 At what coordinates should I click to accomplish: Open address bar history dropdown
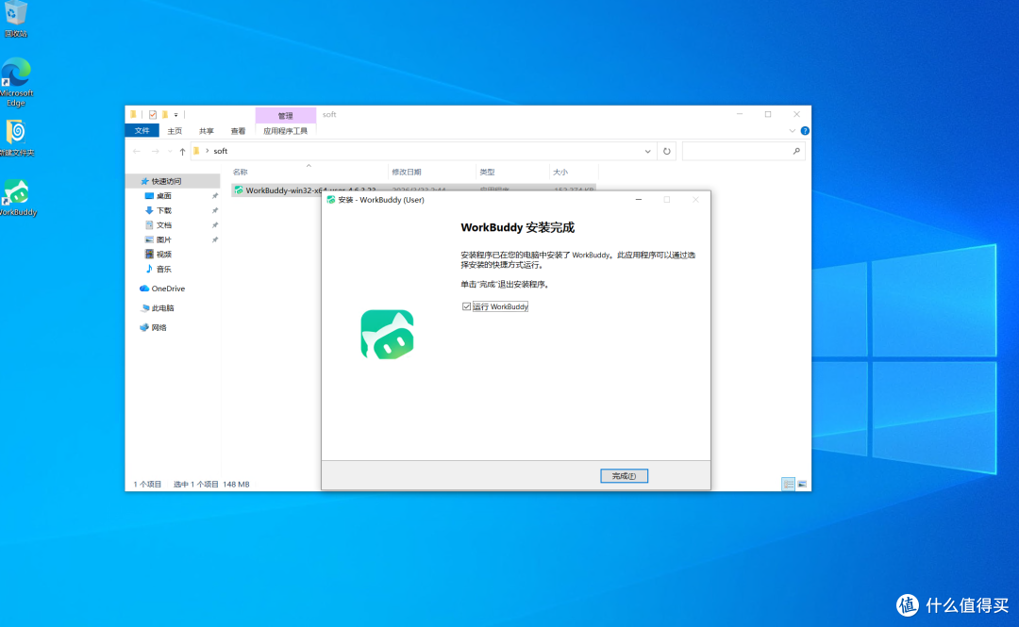[x=647, y=151]
